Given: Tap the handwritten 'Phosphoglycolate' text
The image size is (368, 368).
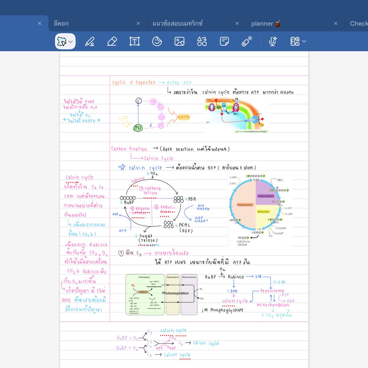Looking at the screenshot, I should (x=227, y=310).
